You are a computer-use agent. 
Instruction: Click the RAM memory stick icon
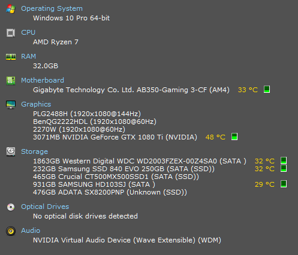click(11, 57)
